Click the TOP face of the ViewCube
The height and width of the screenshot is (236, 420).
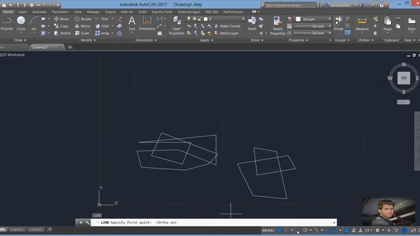tap(404, 78)
